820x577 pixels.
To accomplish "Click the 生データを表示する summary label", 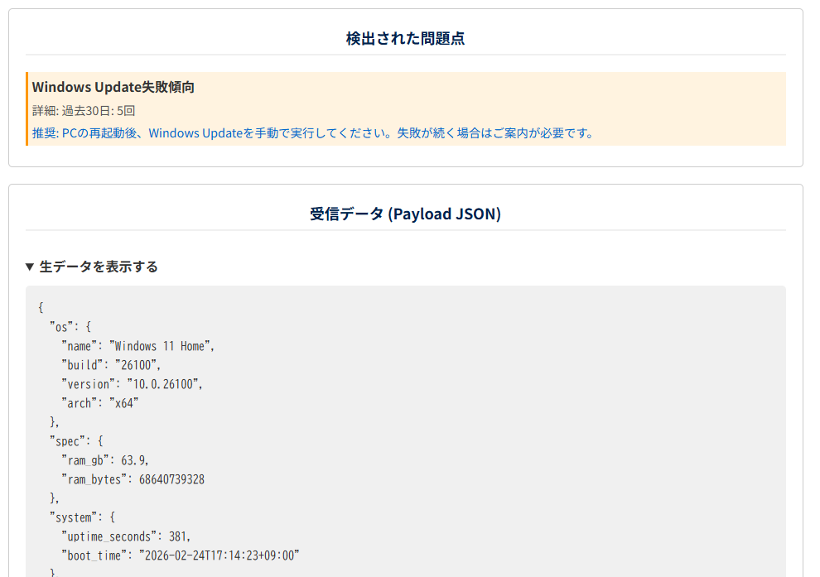I will [99, 267].
